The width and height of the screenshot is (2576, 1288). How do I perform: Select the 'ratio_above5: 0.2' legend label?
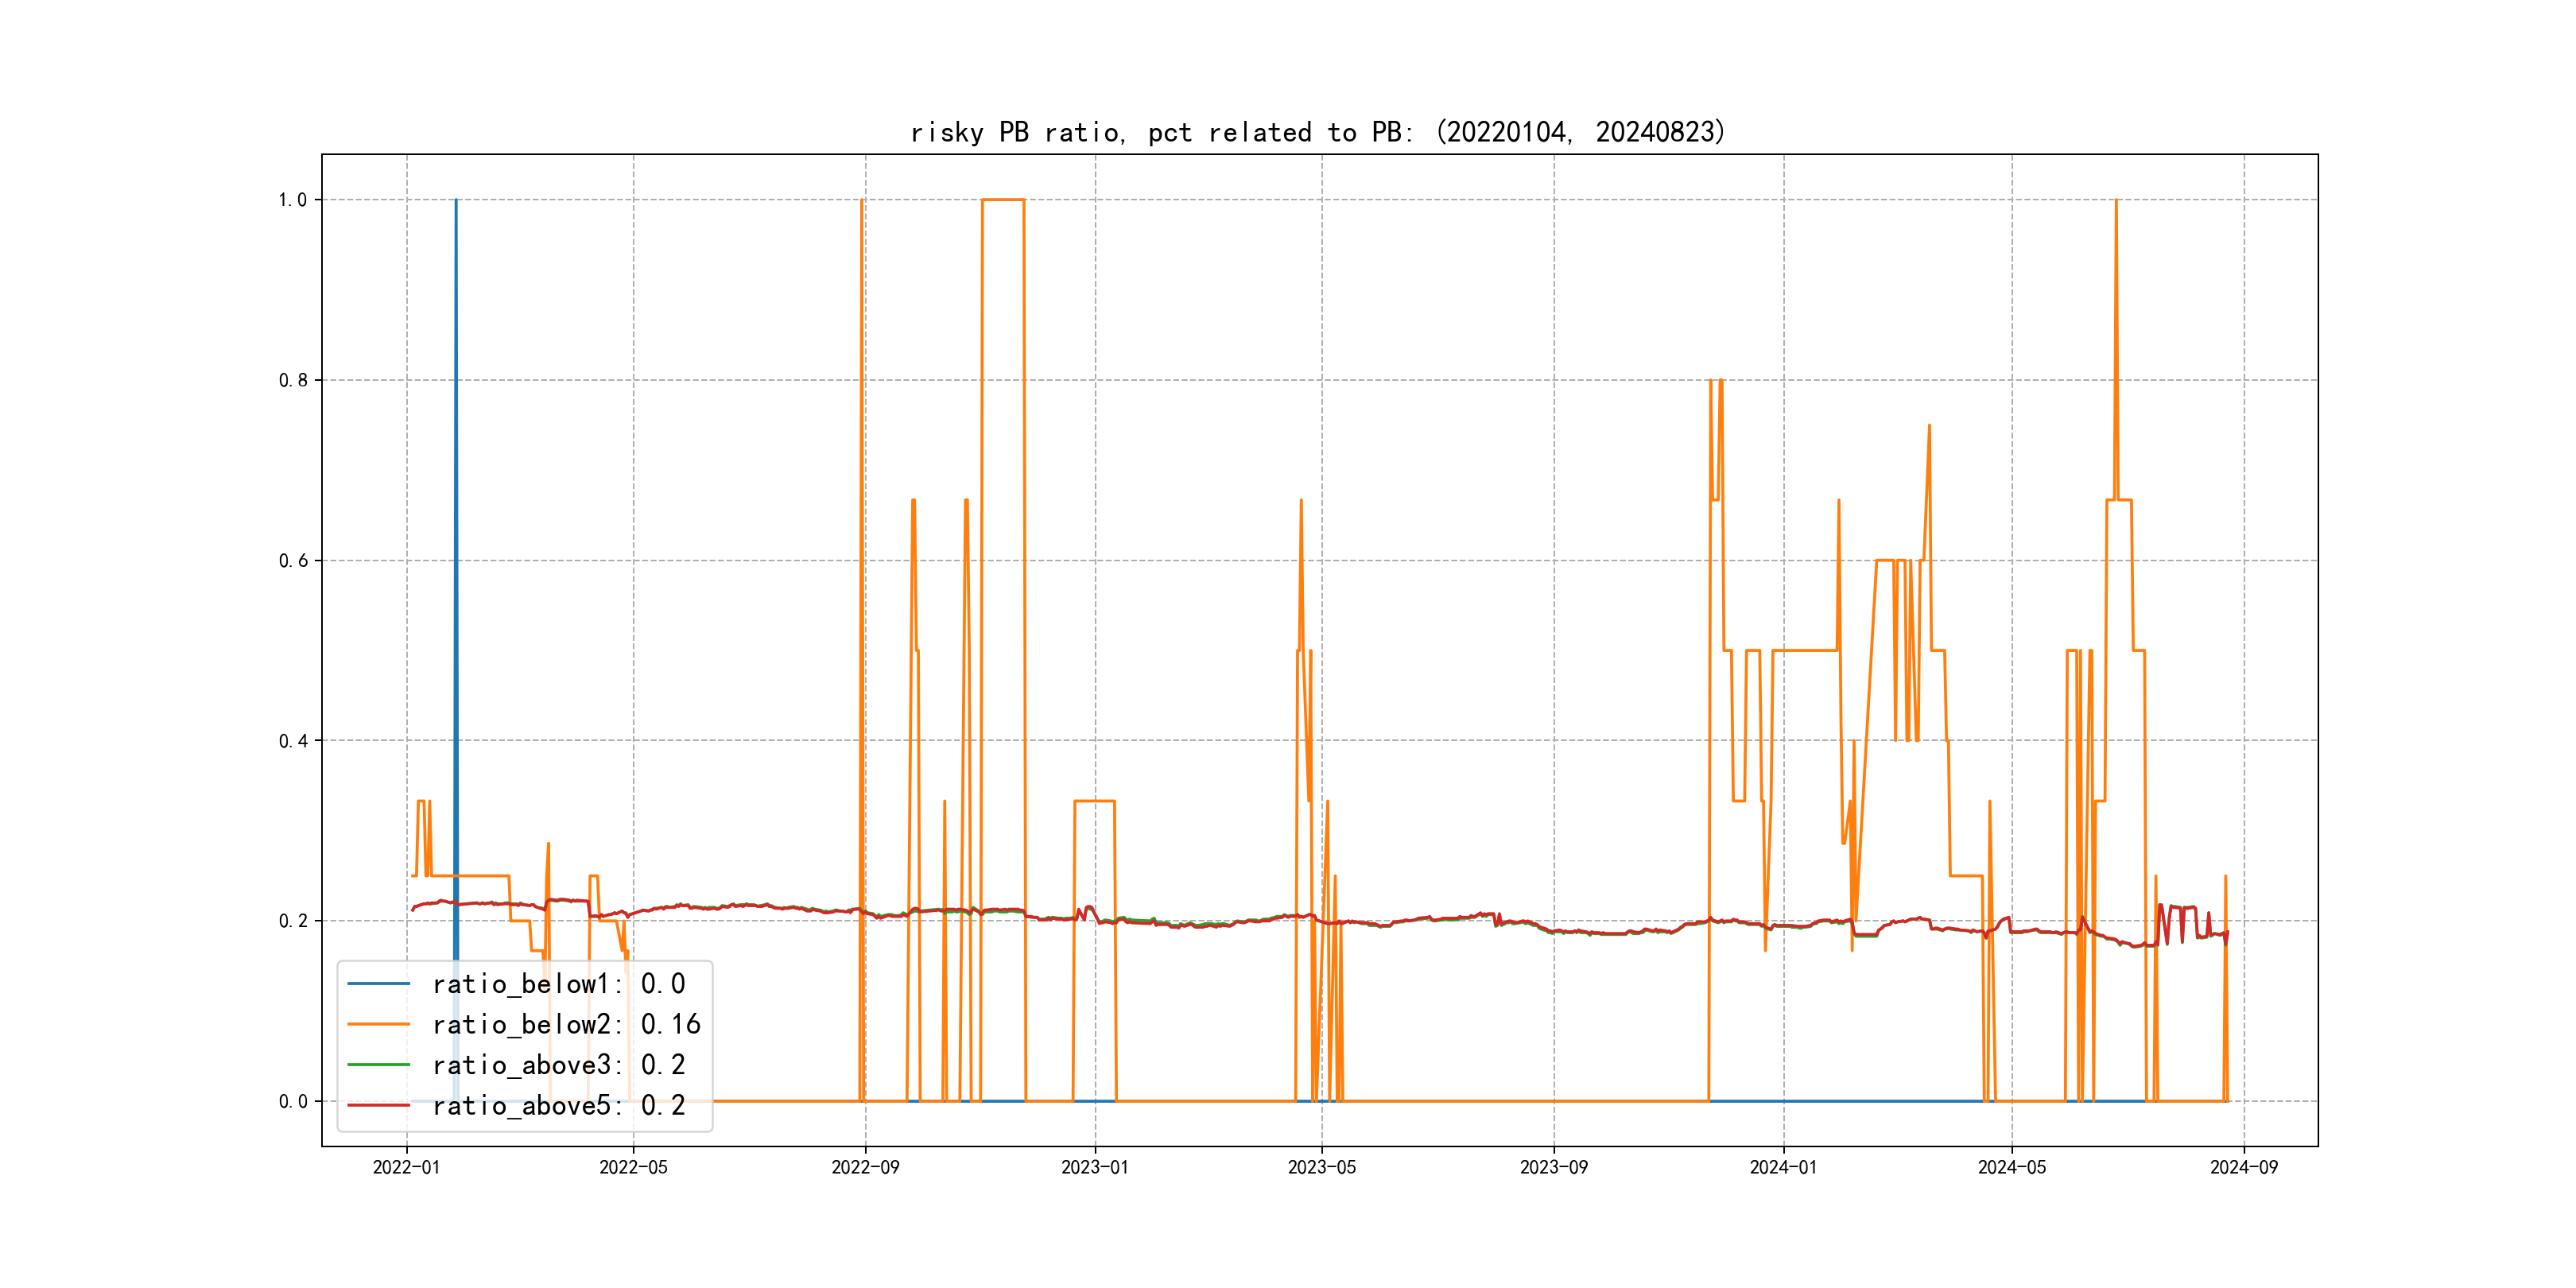pyautogui.click(x=558, y=1105)
